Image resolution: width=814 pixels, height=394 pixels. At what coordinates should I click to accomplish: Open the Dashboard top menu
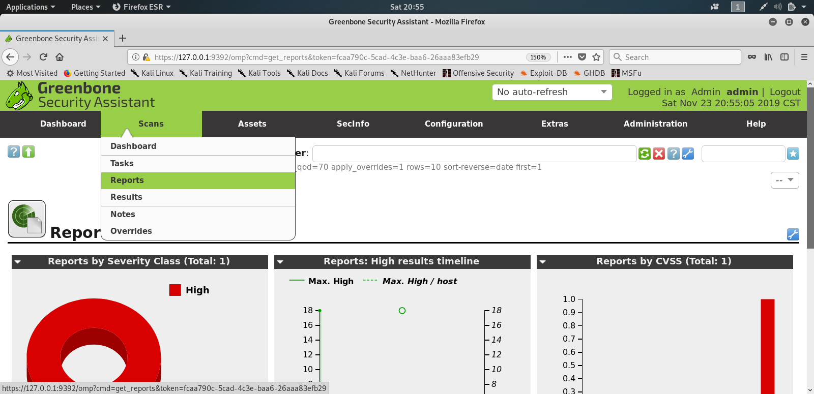[63, 124]
